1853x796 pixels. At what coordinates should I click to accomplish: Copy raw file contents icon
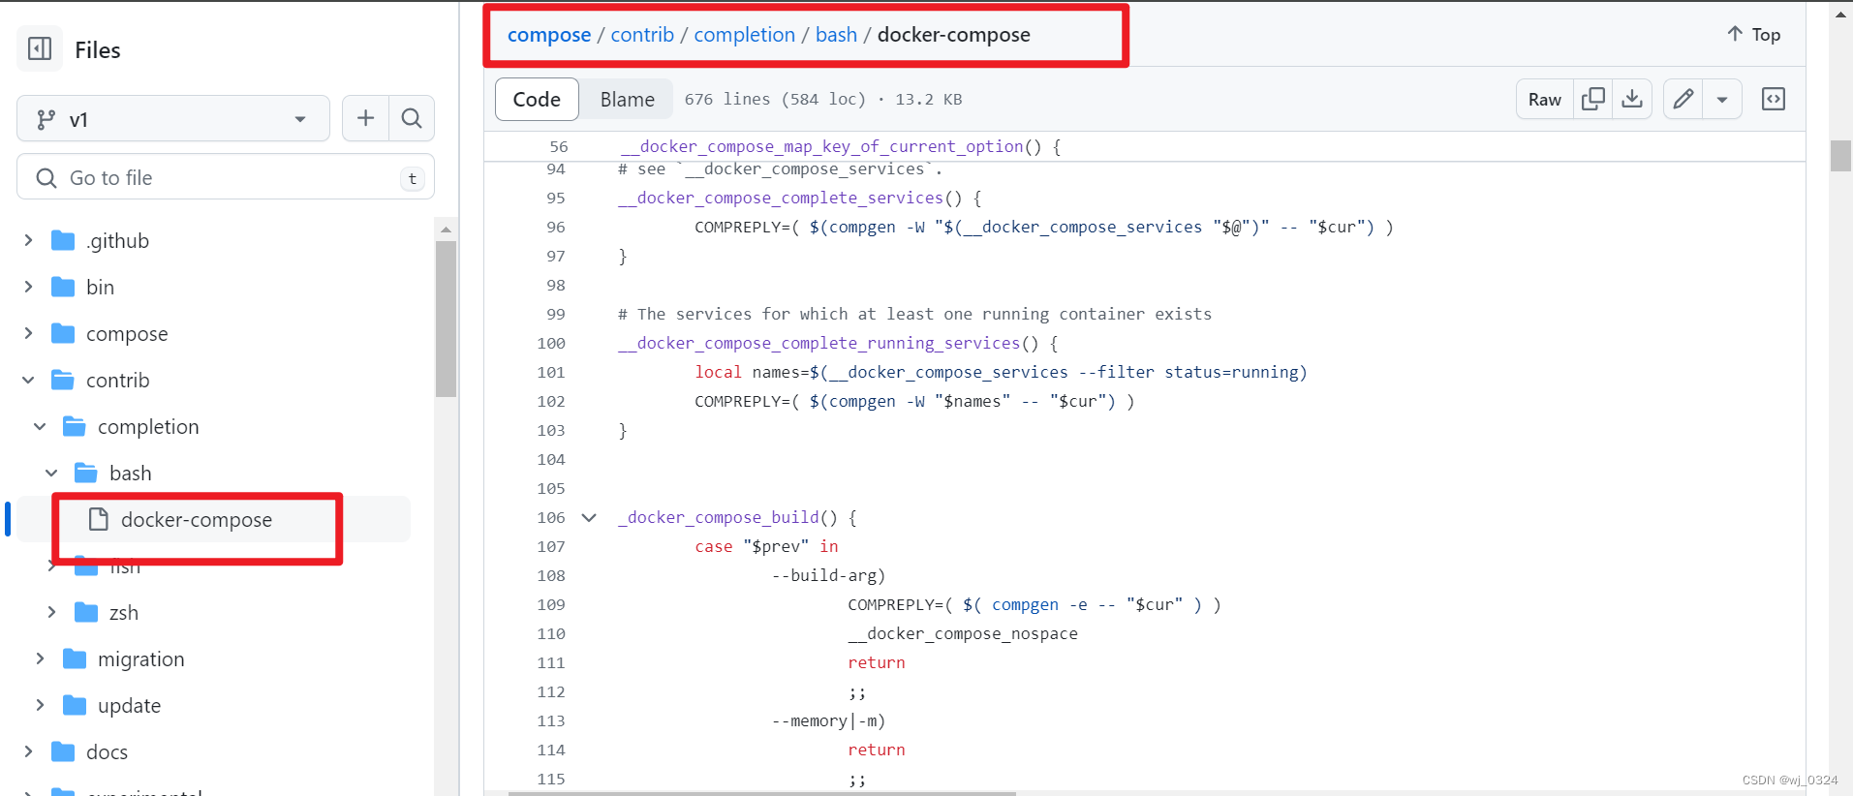[1592, 99]
